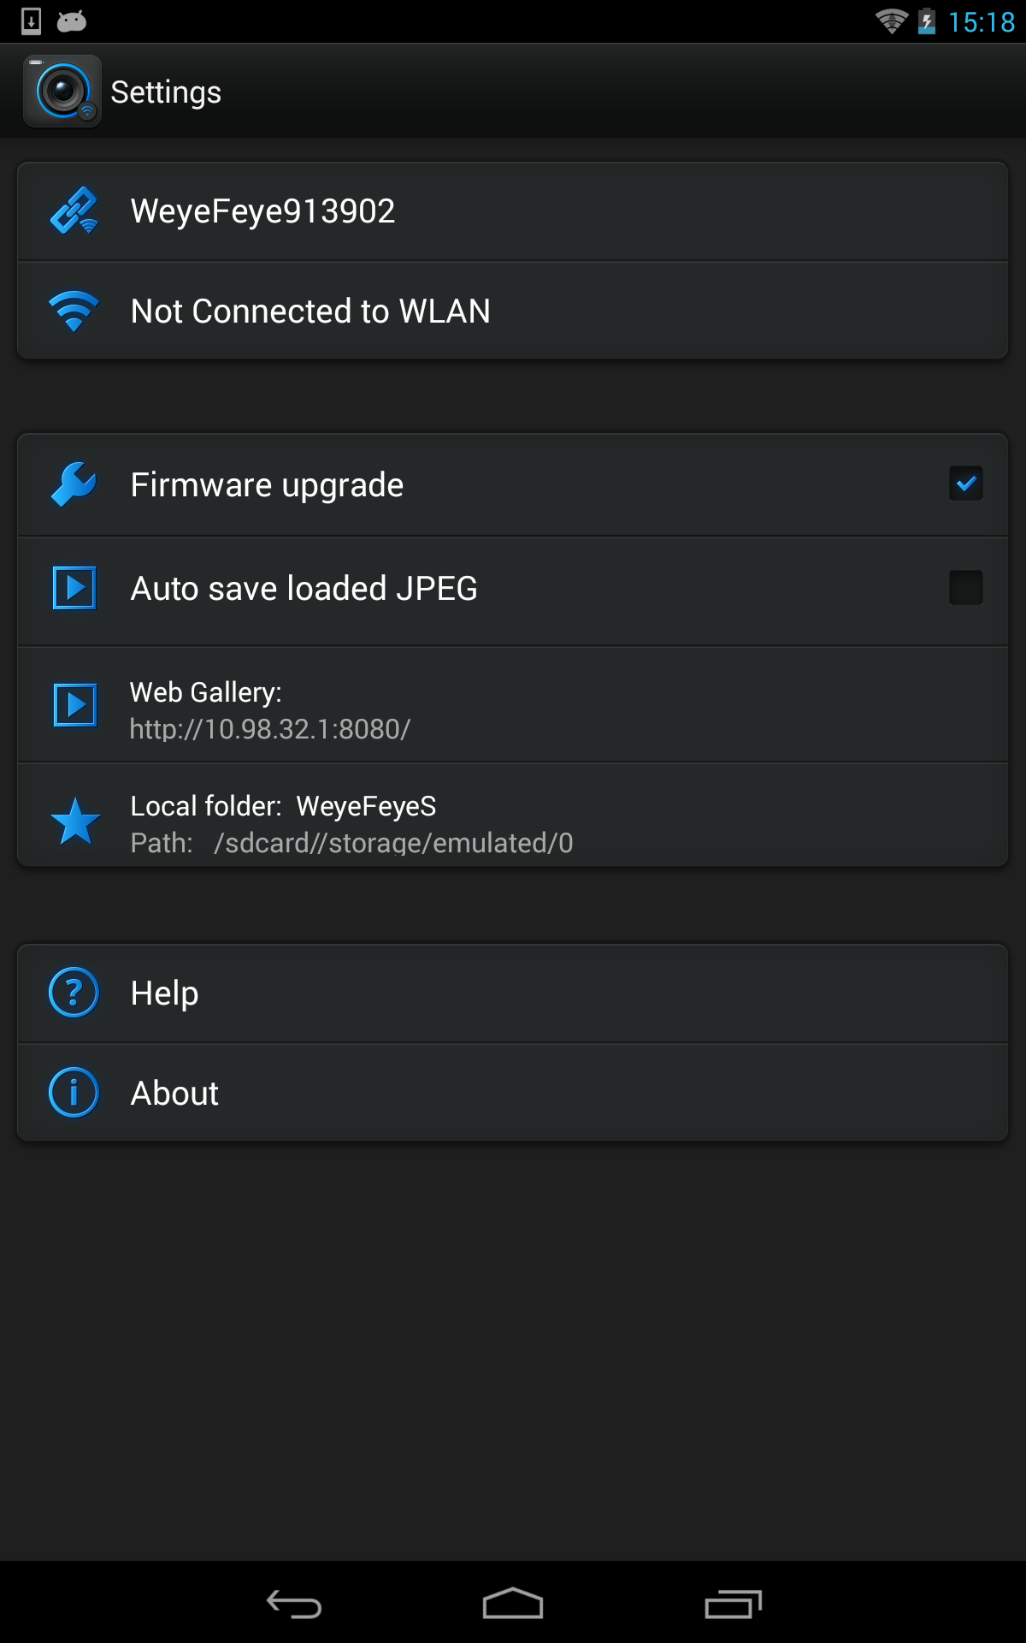This screenshot has height=1643, width=1026.
Task: Click the play icon beside Web Gallery
Action: pos(74,704)
